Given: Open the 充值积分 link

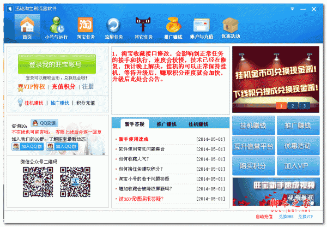Looking at the screenshot, I should [64, 87].
